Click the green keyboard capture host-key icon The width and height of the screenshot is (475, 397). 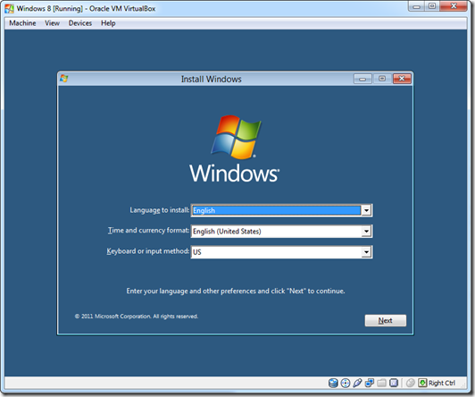click(422, 383)
